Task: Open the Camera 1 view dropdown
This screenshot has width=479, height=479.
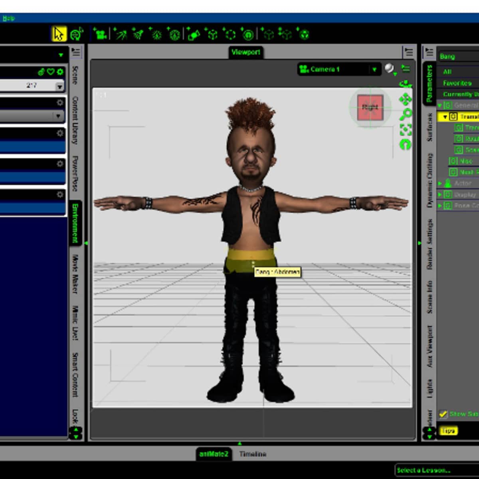Action: tap(374, 69)
